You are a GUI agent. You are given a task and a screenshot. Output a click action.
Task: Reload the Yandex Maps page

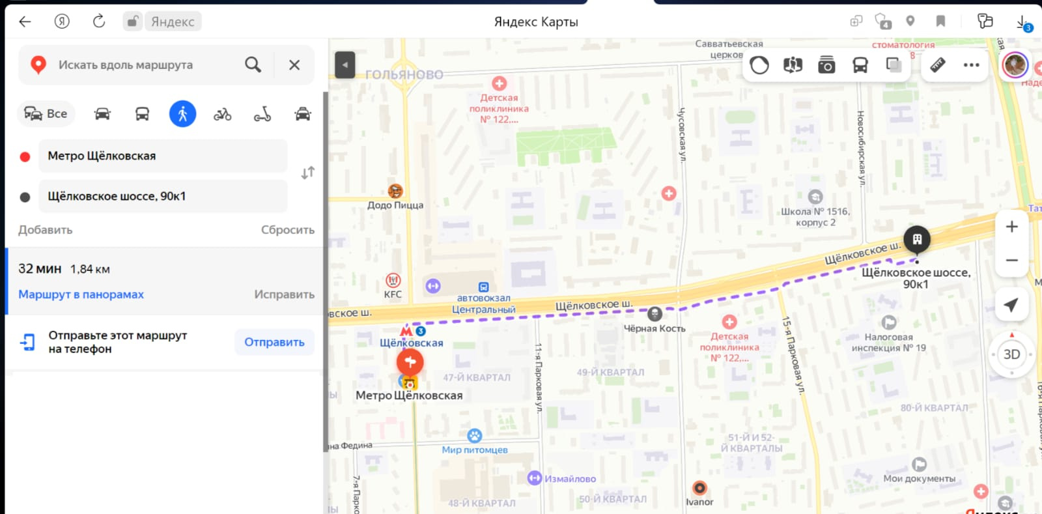99,21
